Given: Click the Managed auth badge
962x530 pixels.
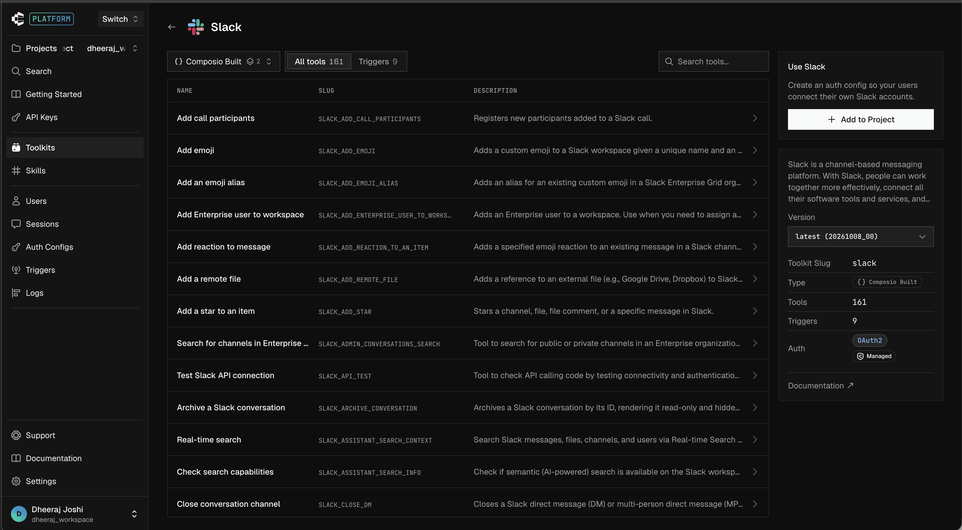Looking at the screenshot, I should coord(874,356).
